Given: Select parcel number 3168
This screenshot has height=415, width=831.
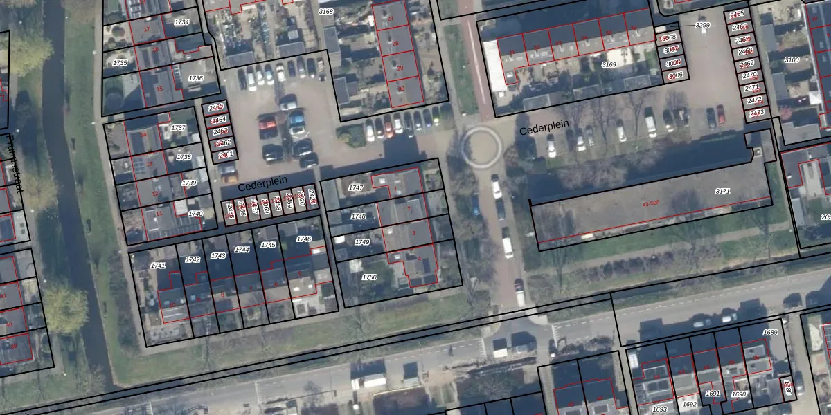Looking at the screenshot, I should (325, 12).
